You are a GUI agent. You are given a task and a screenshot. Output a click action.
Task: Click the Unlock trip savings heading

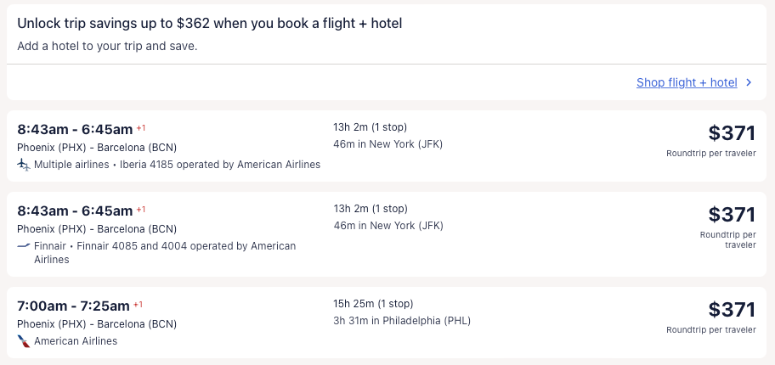[x=209, y=23]
